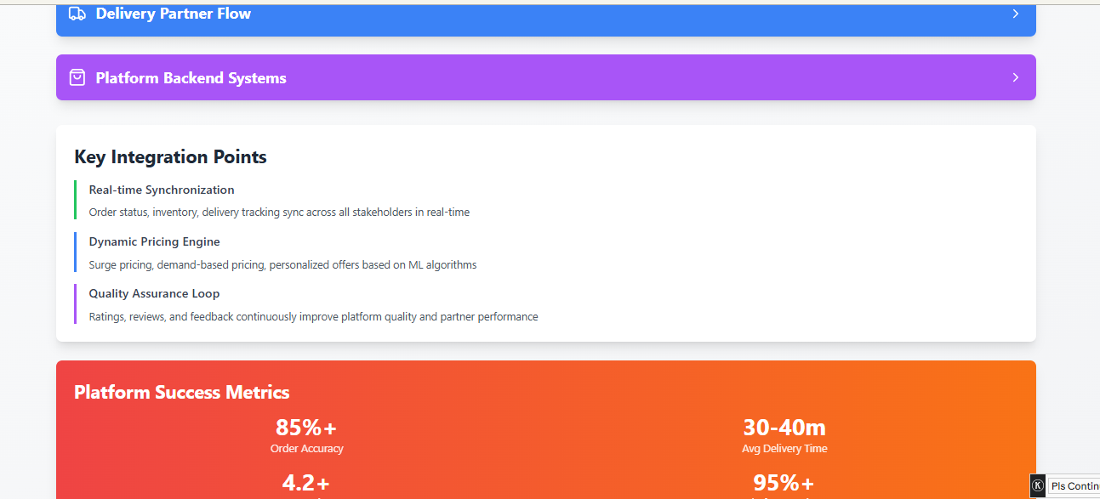Click the 4.2+ metric value

pos(306,483)
